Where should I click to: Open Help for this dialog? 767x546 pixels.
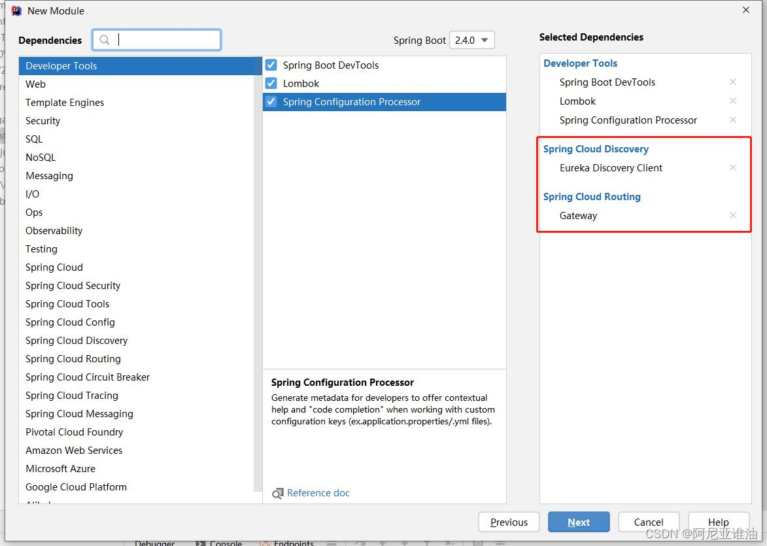pyautogui.click(x=719, y=522)
